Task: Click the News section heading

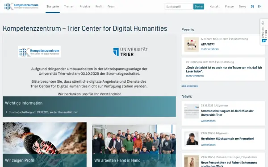Action: 187,96
